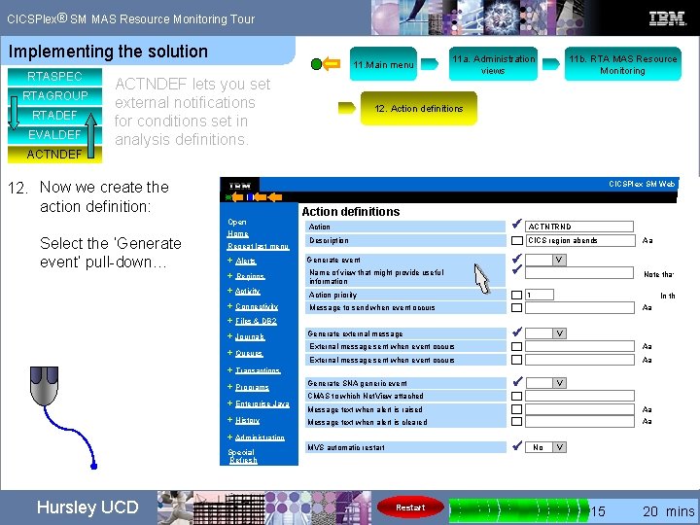Click the EVALDEF block

54,134
